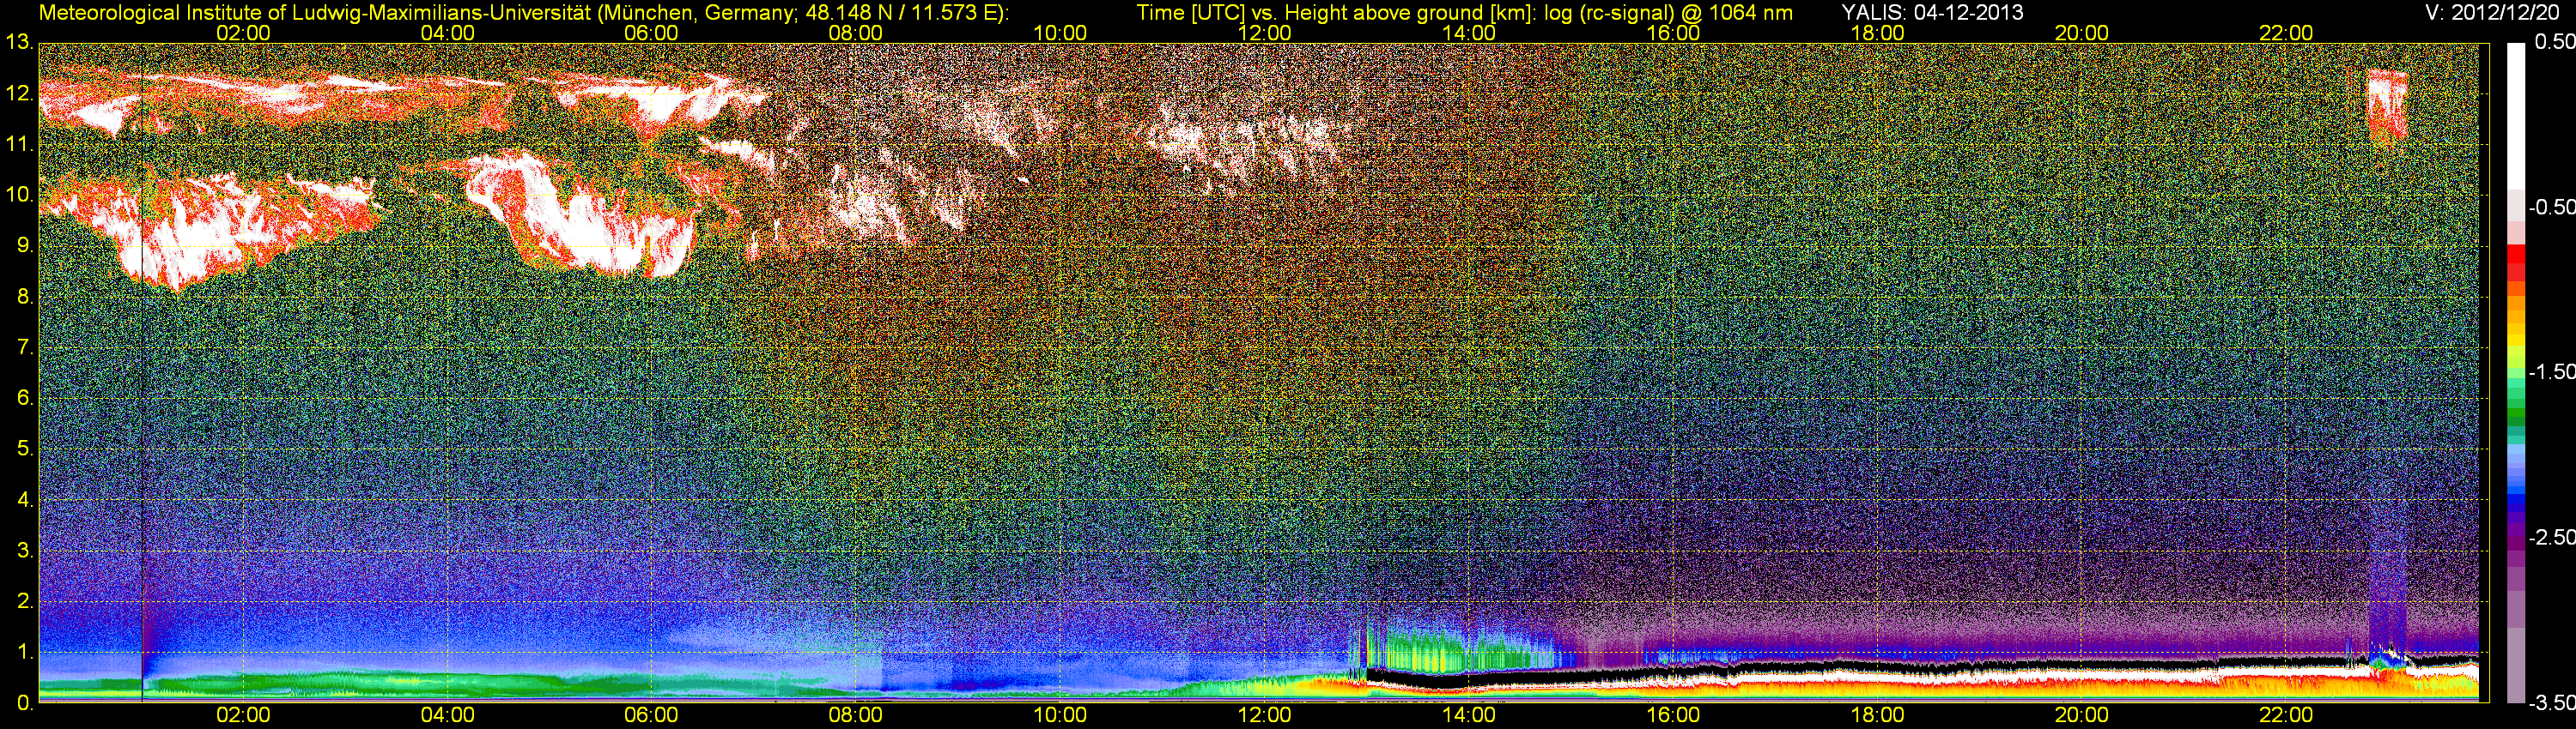Click 02:00 on the top time axis
2576x729 pixels.
pos(243,33)
